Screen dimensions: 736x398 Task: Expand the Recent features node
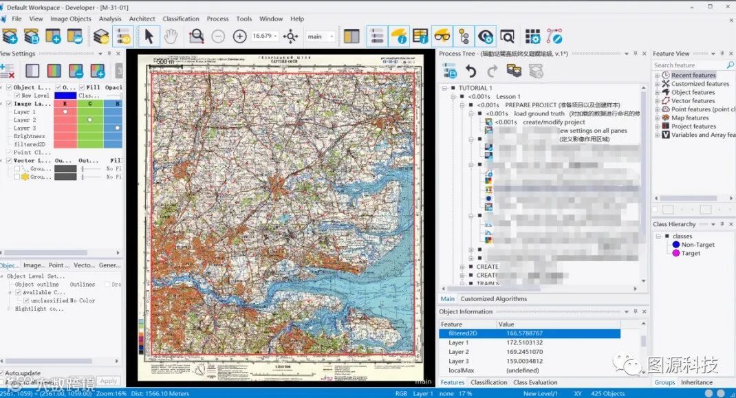point(657,75)
